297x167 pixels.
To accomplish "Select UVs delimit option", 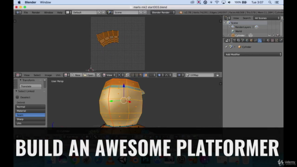I will (30, 123).
